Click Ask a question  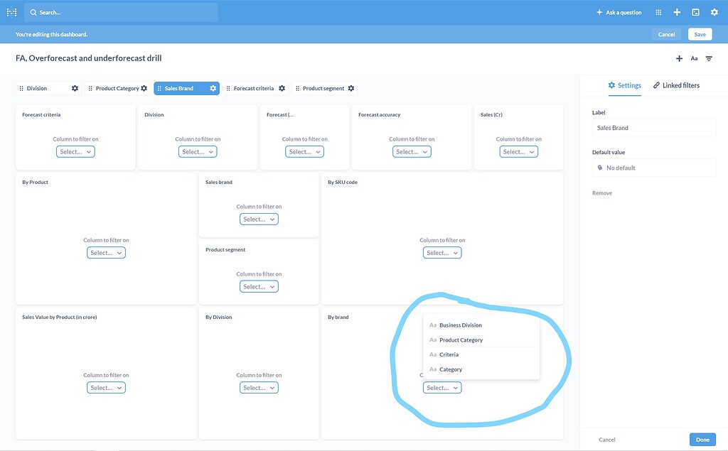pos(619,13)
